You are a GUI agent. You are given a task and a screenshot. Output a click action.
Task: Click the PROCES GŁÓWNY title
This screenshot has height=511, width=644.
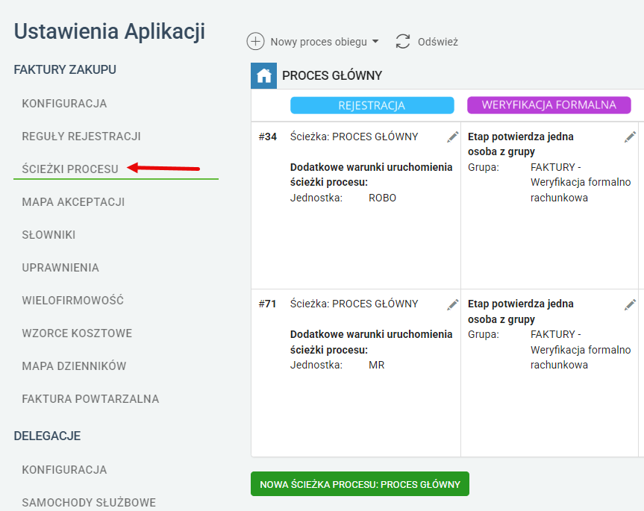332,75
